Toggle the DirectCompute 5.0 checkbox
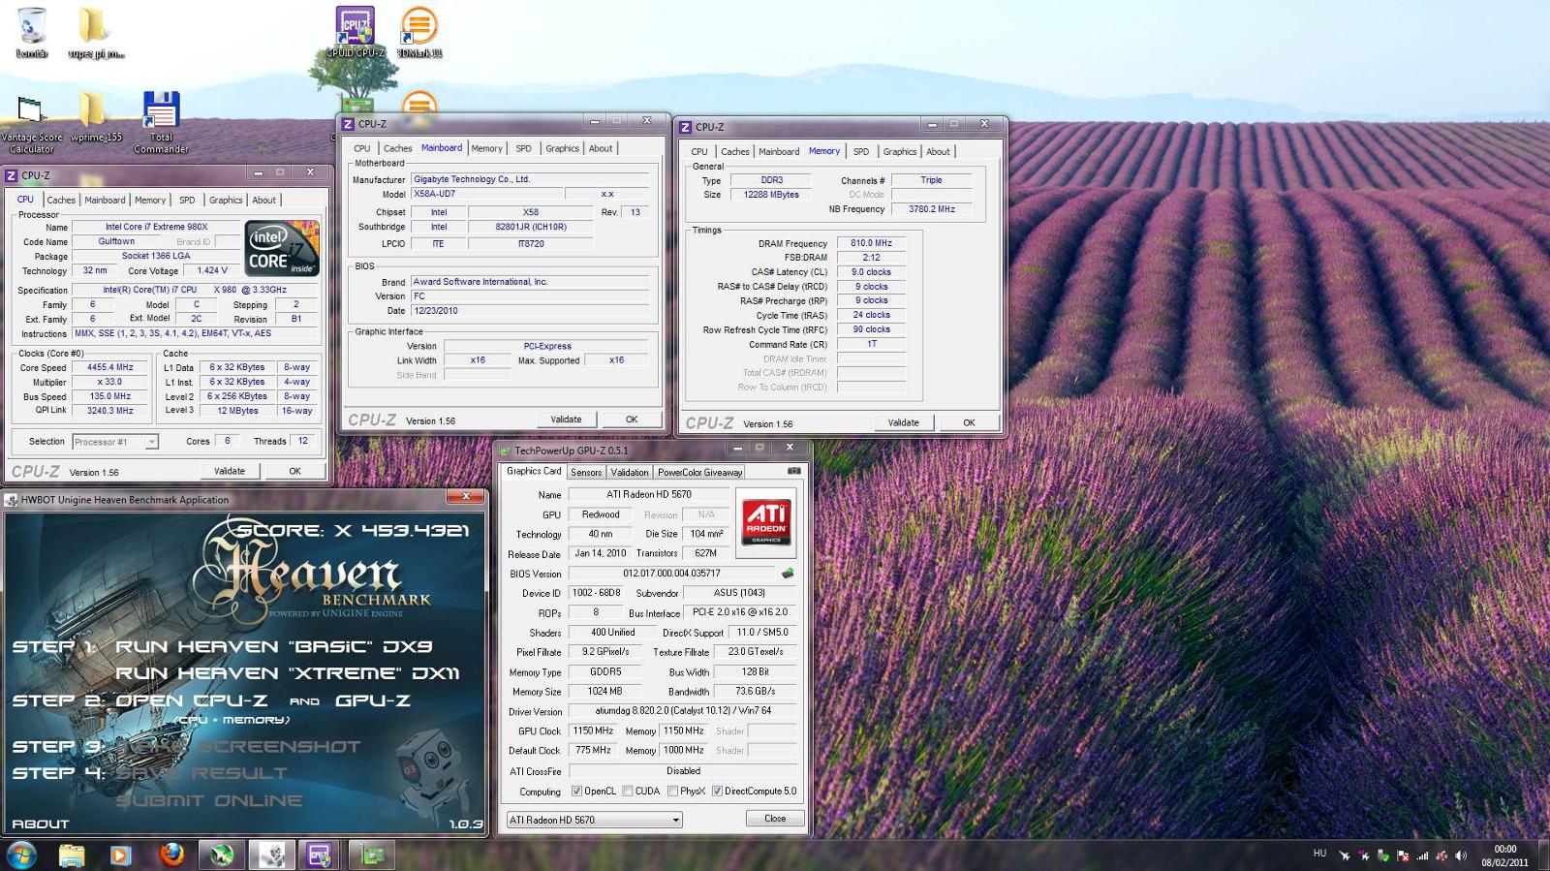 coord(717,791)
